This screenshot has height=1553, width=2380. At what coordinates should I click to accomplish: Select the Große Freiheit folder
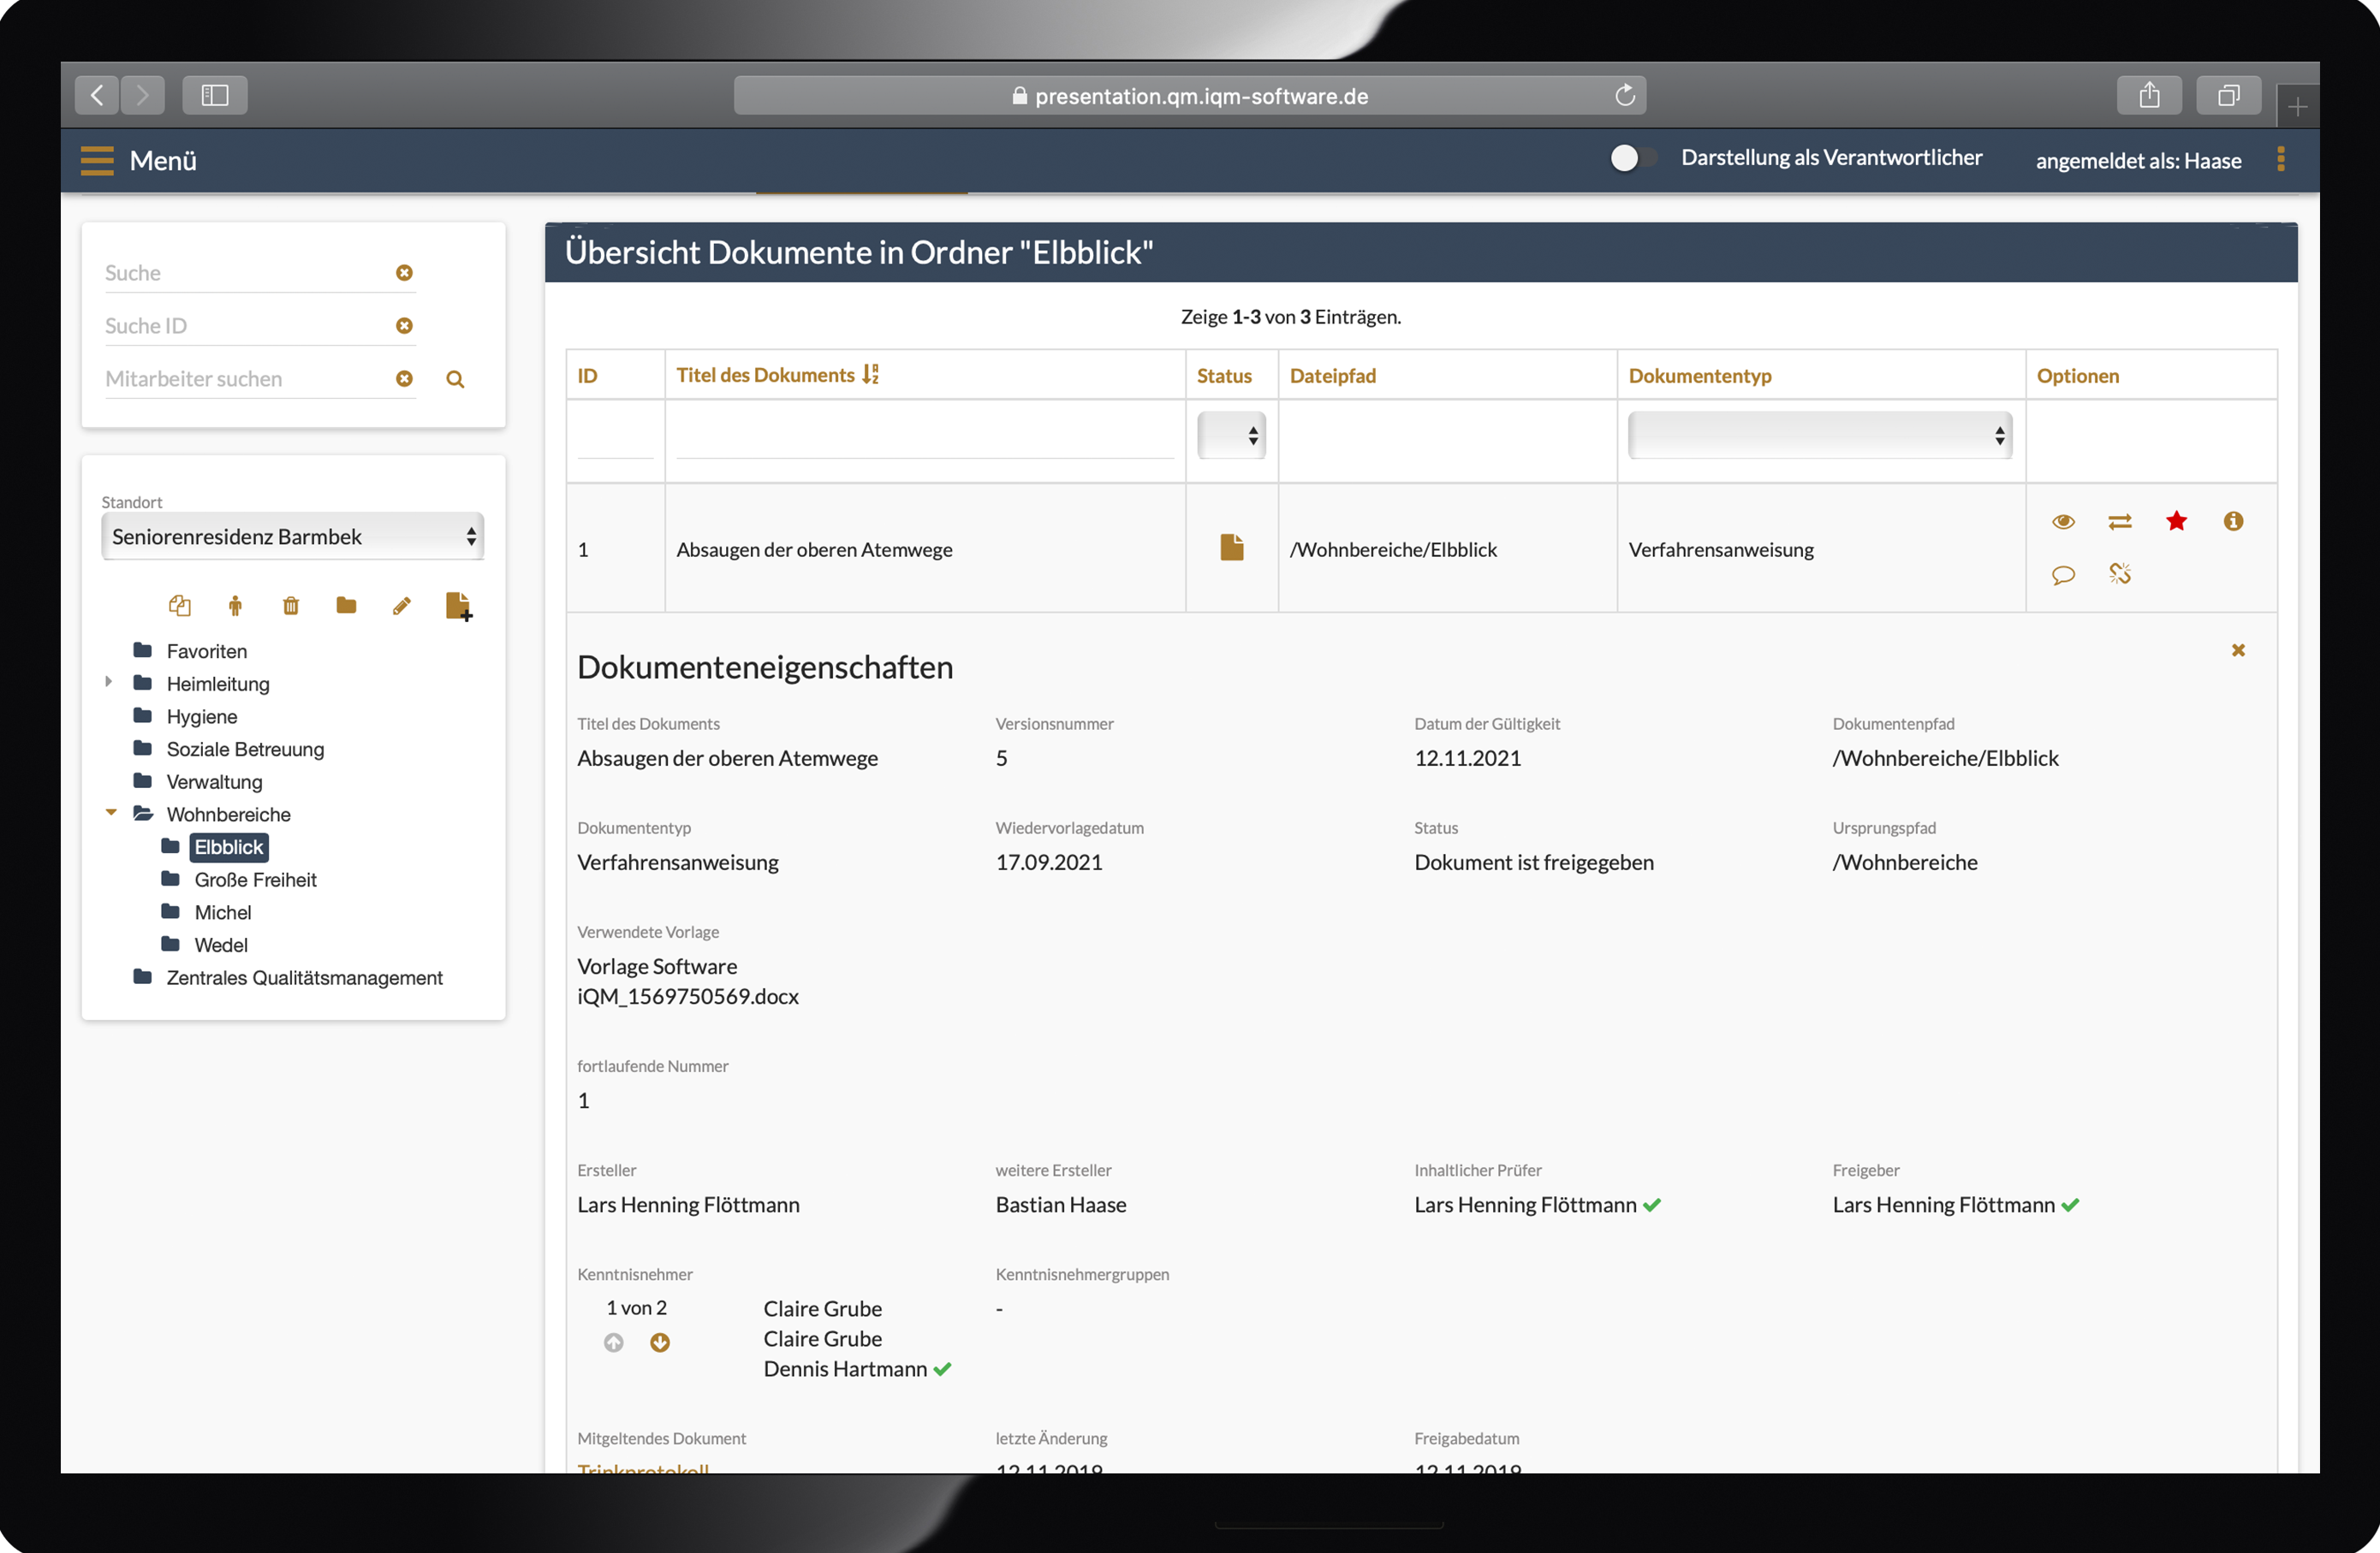click(x=255, y=880)
